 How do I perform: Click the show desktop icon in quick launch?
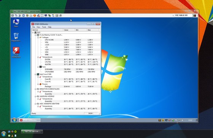9,132
